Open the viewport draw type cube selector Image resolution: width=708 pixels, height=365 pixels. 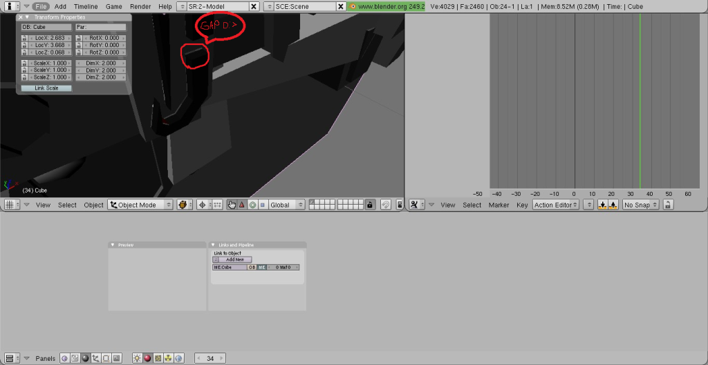pos(185,205)
